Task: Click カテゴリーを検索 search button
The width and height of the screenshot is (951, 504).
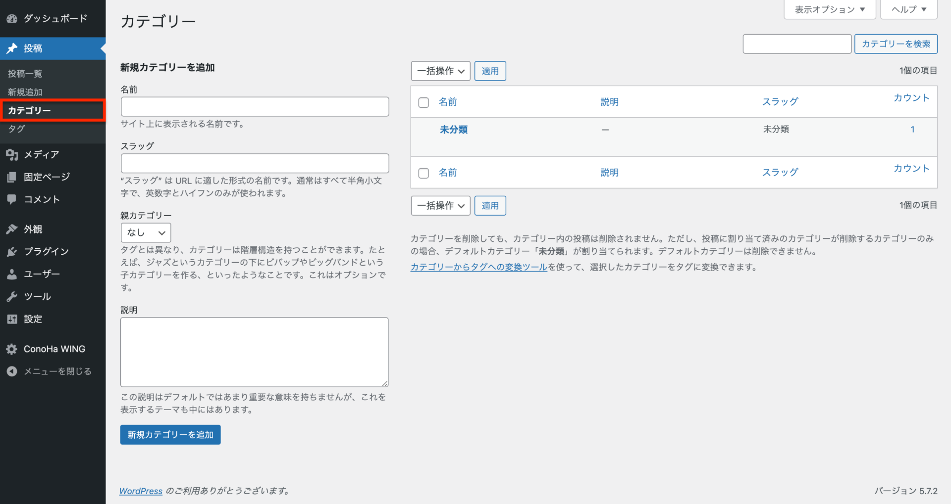Action: point(896,44)
